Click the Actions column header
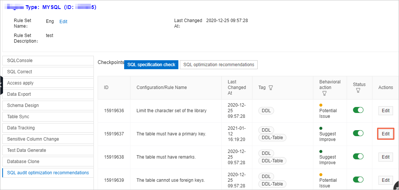 pyautogui.click(x=386, y=88)
